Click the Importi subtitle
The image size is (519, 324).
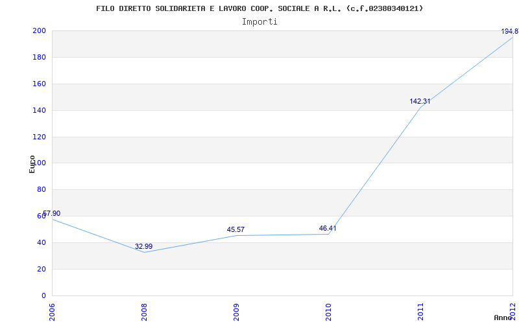[259, 22]
